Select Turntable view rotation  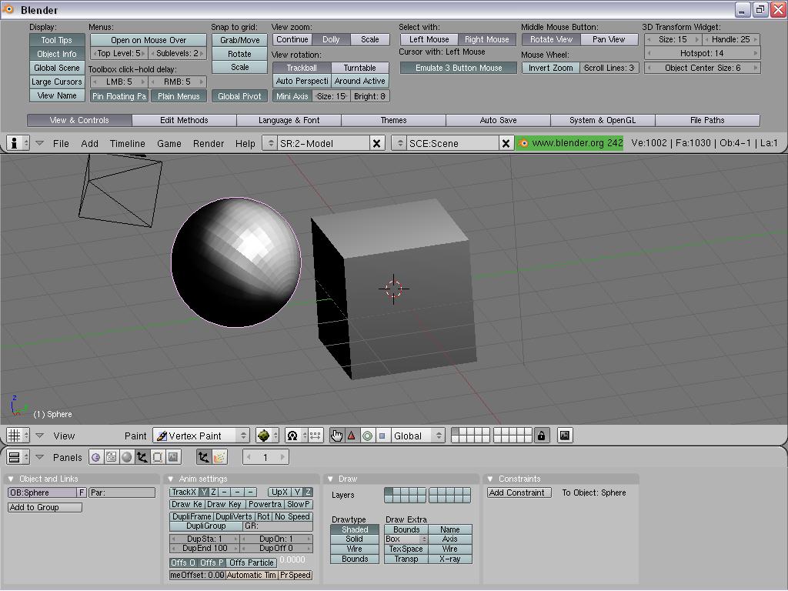point(360,68)
